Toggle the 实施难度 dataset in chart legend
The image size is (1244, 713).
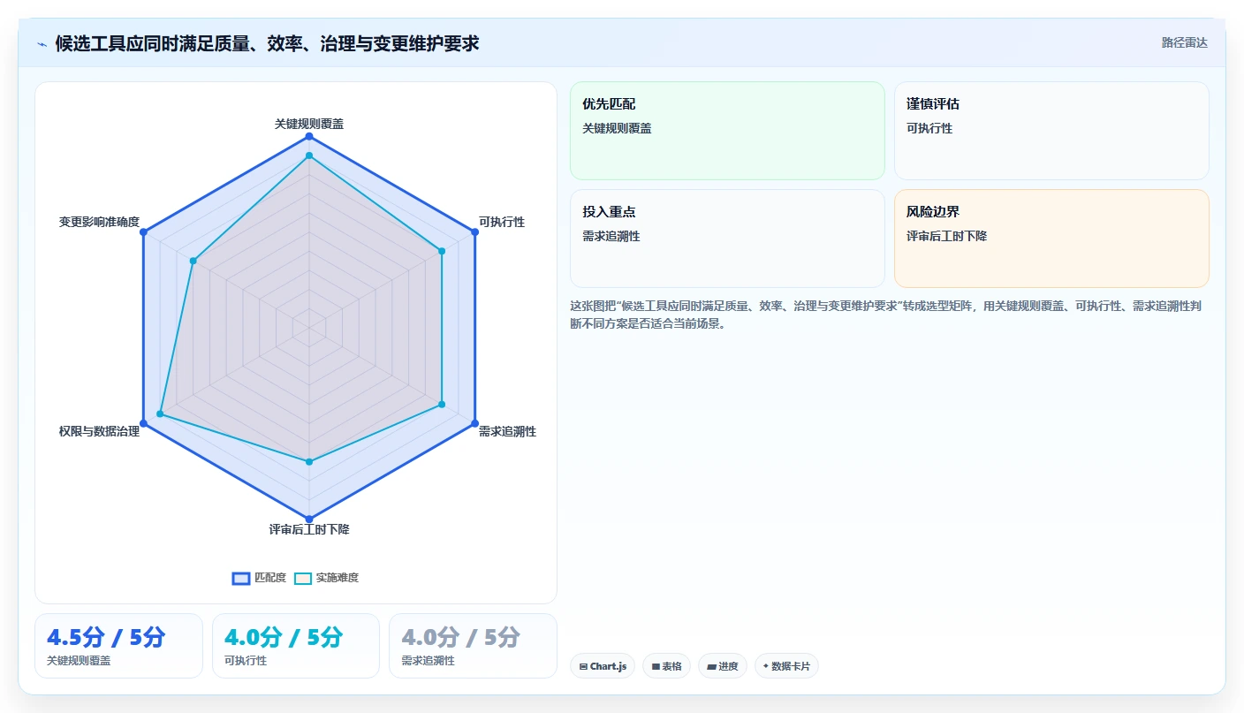327,578
